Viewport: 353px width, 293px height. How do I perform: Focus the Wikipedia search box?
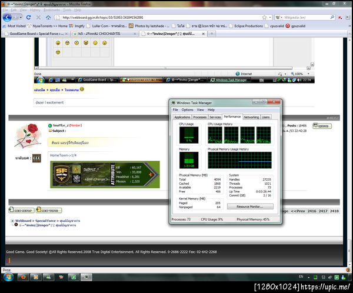(x=306, y=17)
